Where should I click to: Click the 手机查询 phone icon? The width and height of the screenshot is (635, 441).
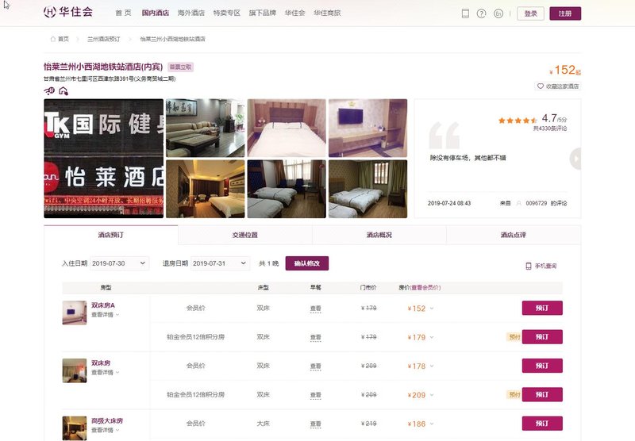tap(529, 267)
